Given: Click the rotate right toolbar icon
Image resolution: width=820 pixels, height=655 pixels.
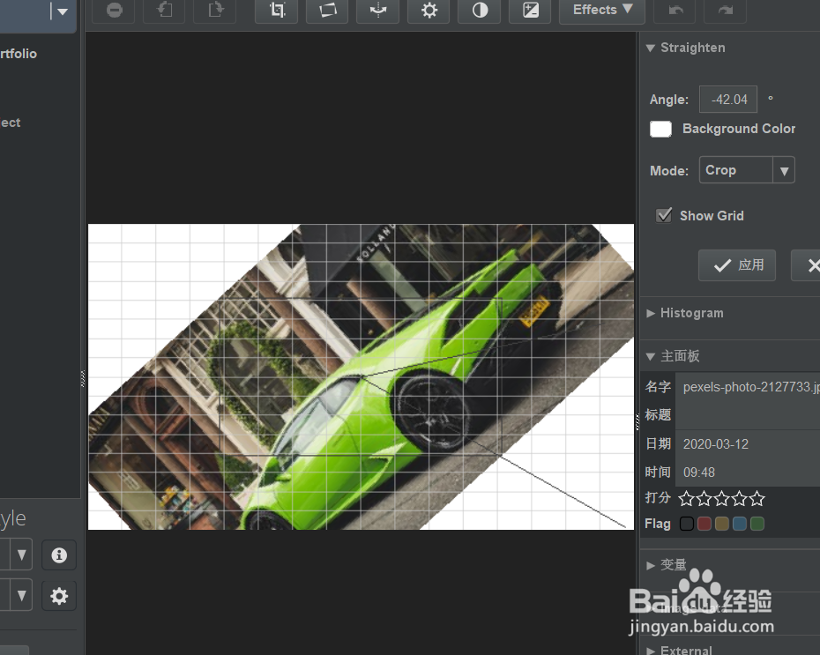Looking at the screenshot, I should click(x=215, y=11).
